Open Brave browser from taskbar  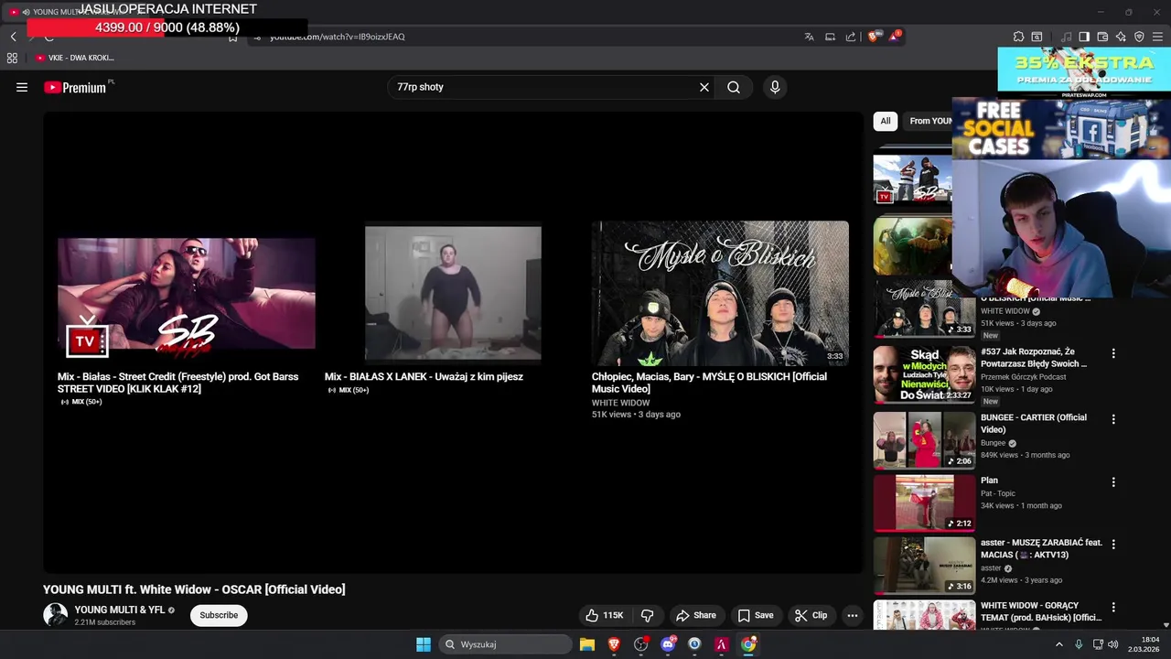[614, 644]
